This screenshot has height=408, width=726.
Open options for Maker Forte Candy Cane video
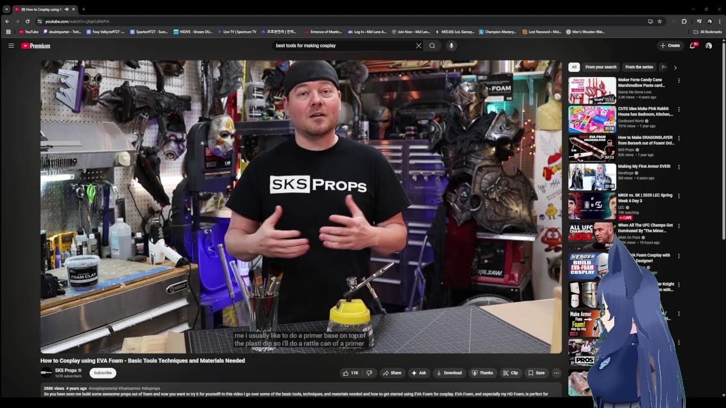point(678,80)
